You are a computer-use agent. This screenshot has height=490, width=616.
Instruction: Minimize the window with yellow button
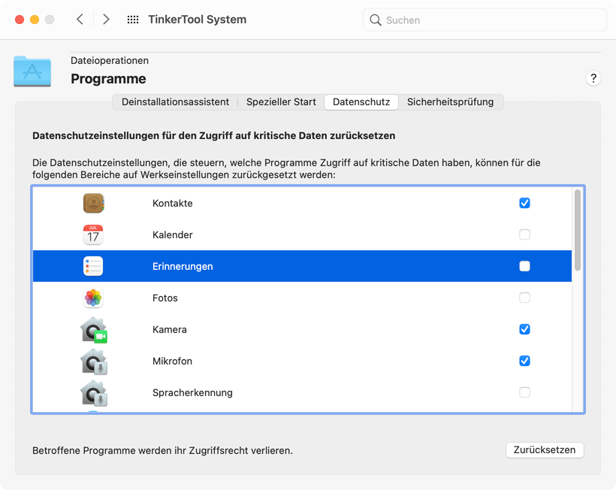point(35,20)
